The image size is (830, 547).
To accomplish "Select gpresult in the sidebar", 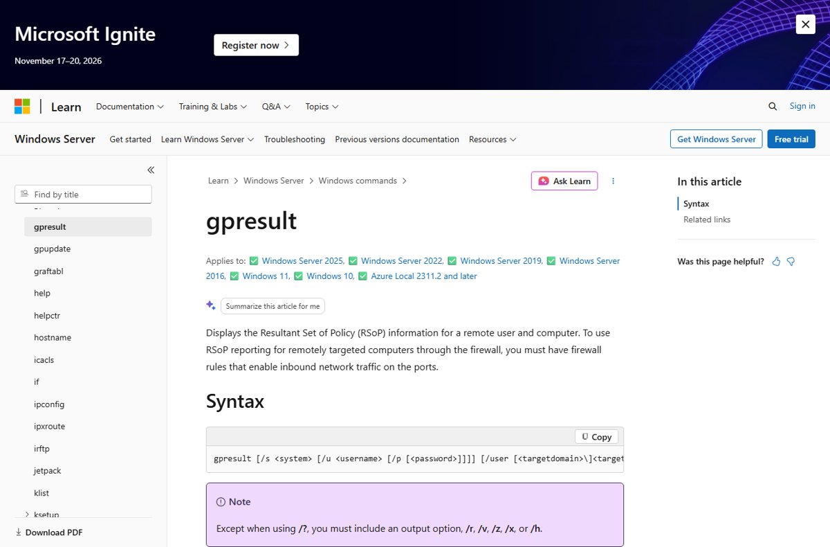I will (x=88, y=226).
